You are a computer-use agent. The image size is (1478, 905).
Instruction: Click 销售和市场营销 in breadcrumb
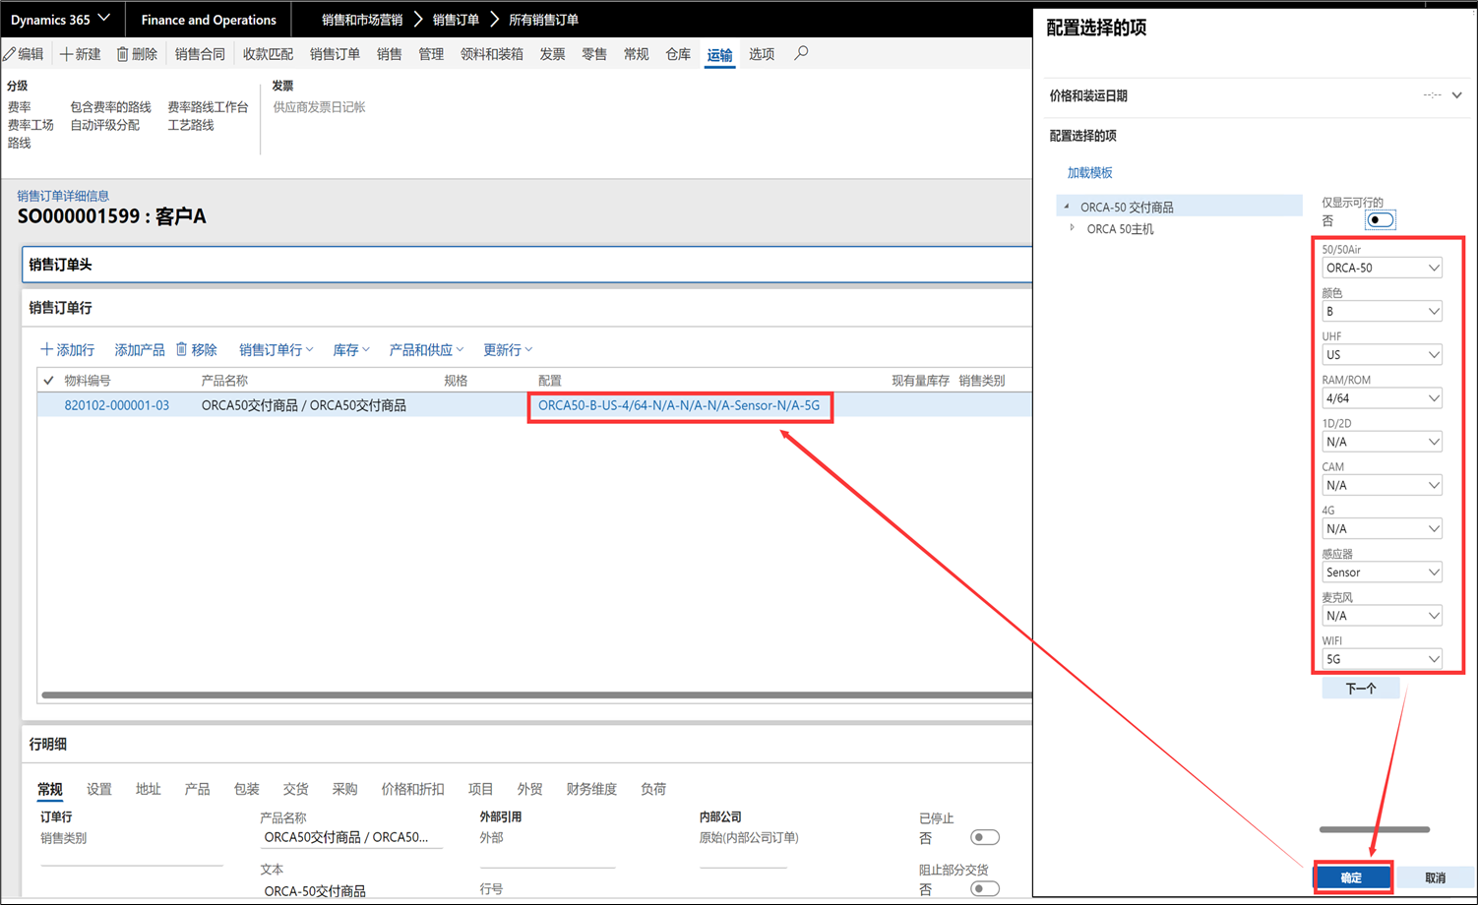[362, 20]
